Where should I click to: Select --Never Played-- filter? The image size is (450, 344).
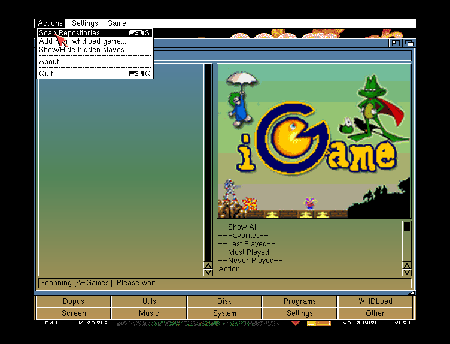point(309,260)
